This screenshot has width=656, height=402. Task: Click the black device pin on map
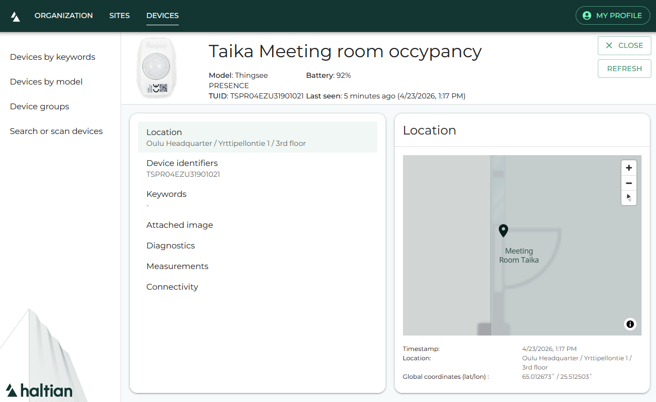coord(503,230)
